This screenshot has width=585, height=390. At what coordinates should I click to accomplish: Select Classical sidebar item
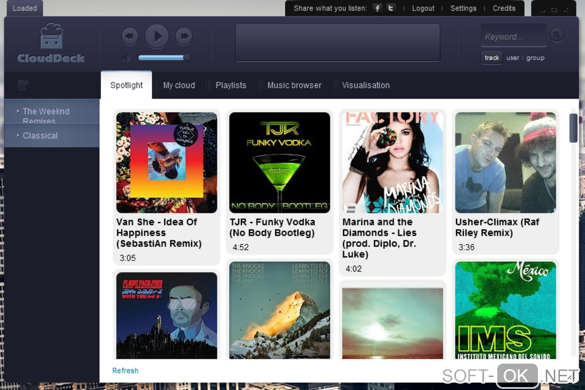click(x=52, y=135)
